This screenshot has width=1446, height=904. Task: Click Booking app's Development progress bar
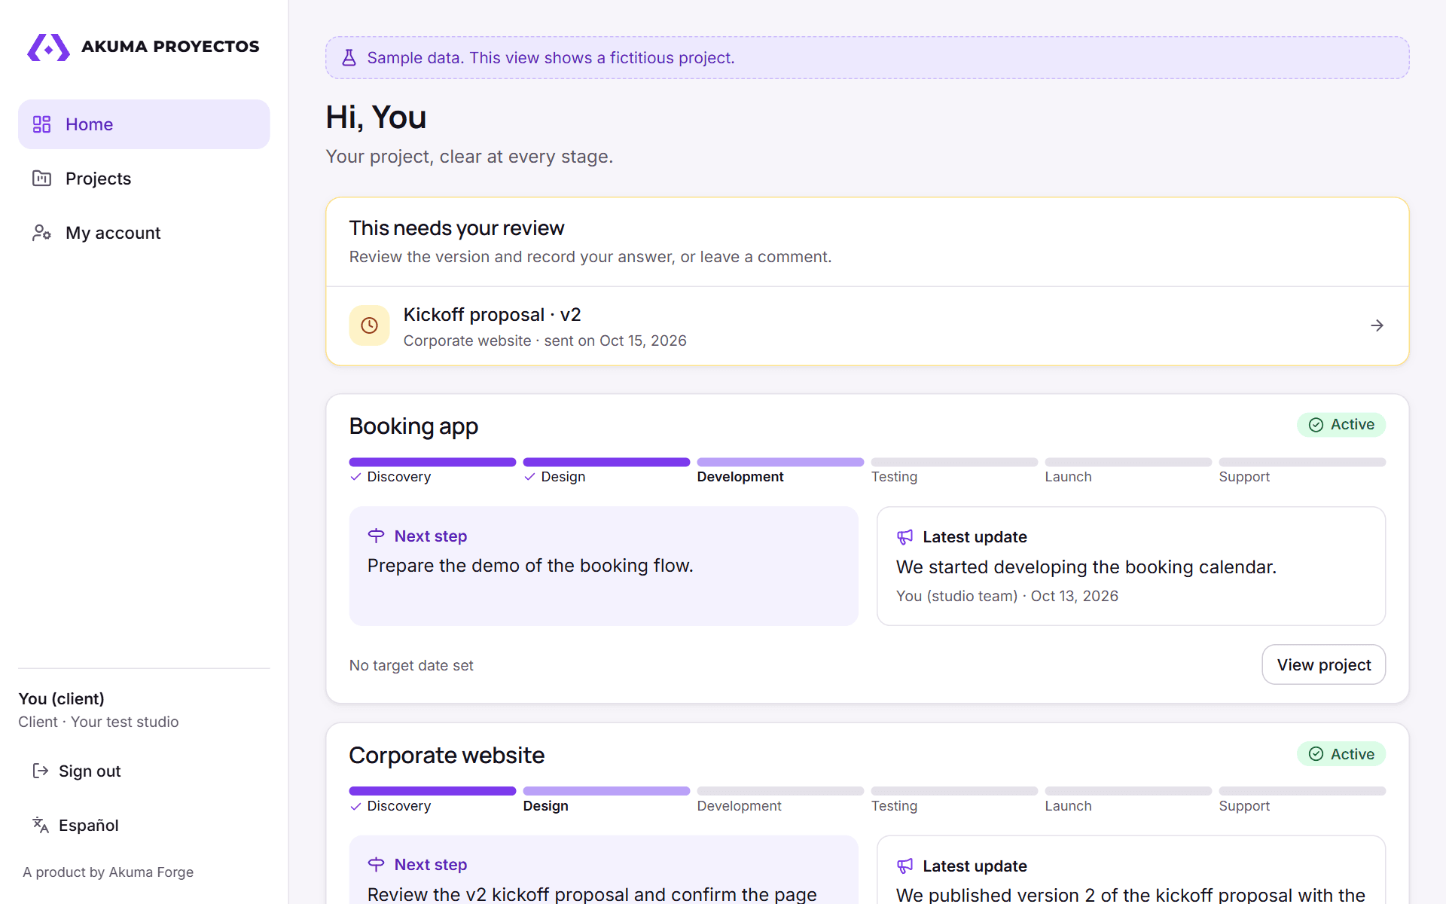tap(780, 462)
